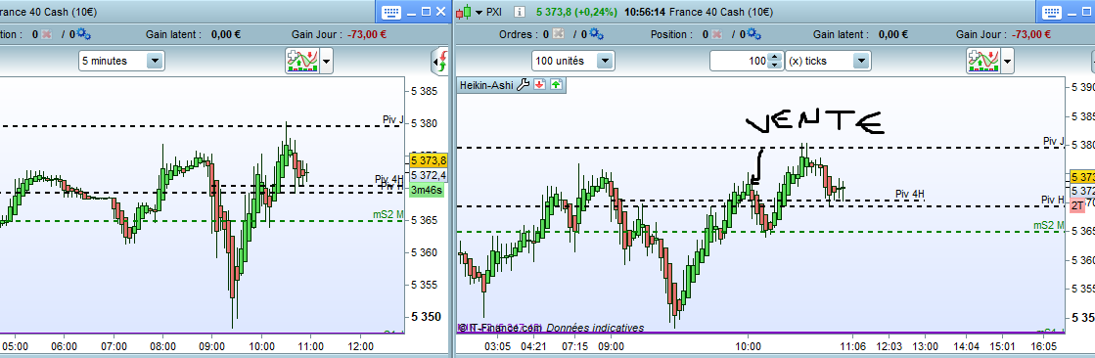Click Piv J label in left chart
This screenshot has height=358, width=1095.
point(393,119)
